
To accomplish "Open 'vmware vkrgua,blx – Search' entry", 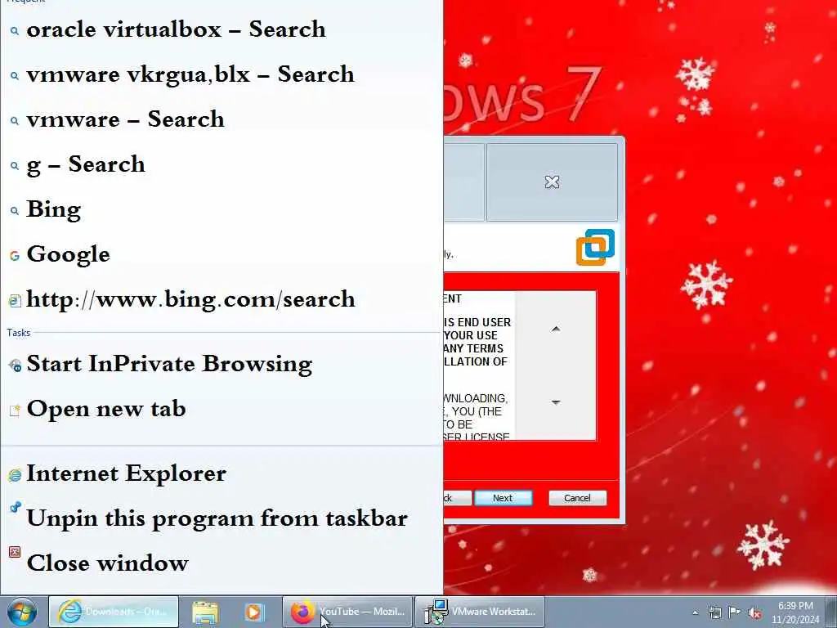I will click(x=222, y=74).
